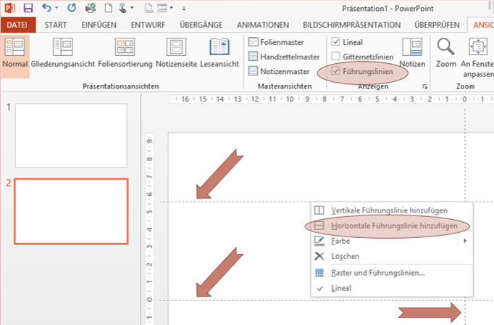Toggle the Führungslinien checkbox

335,71
